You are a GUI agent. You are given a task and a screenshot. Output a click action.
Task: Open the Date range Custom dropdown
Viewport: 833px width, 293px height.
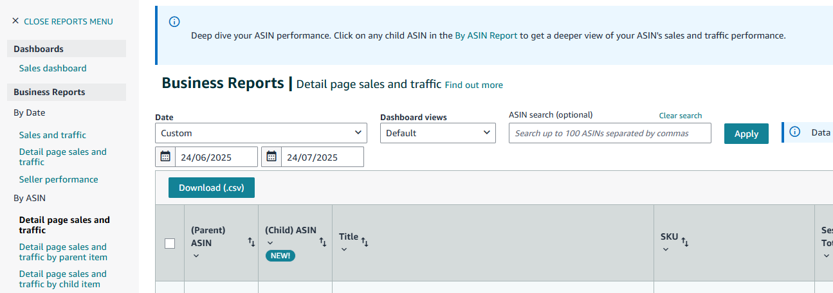point(261,133)
